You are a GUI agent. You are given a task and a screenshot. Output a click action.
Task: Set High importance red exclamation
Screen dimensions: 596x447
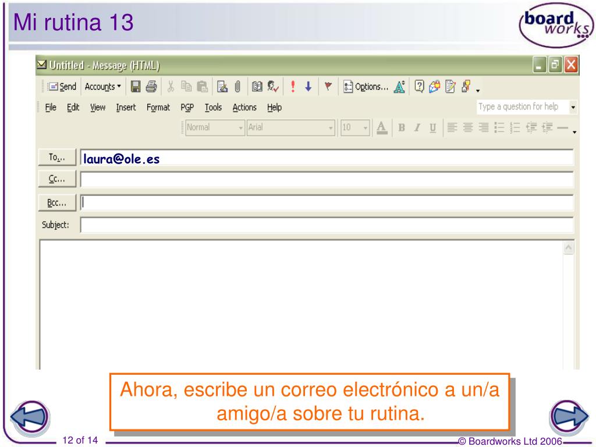[x=293, y=87]
